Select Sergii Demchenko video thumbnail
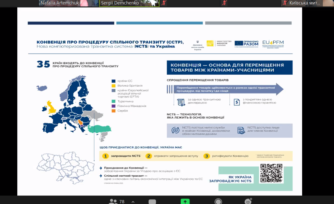This screenshot has width=334, height=204. click(129, 3)
